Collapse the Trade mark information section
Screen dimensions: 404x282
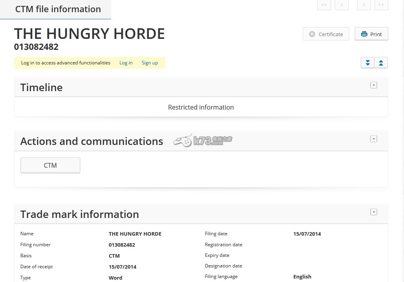point(374,212)
